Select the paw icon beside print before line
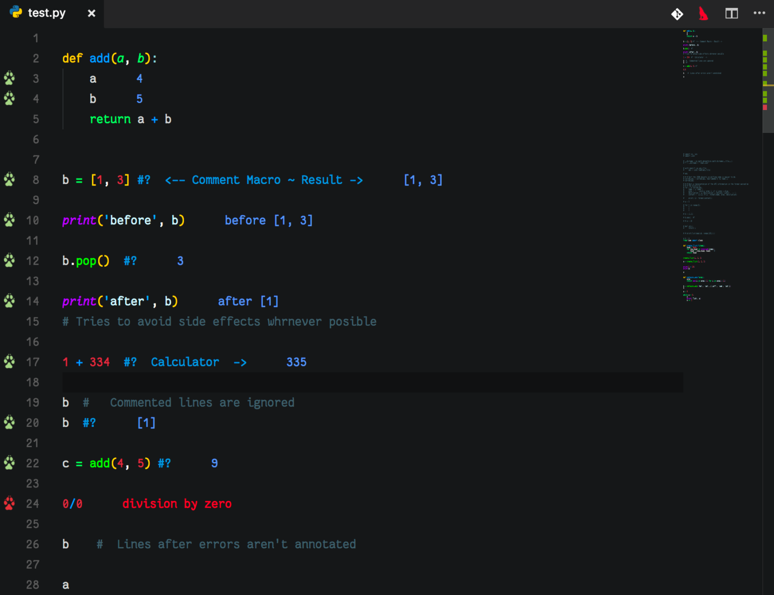Image resolution: width=774 pixels, height=595 pixels. tap(8, 220)
